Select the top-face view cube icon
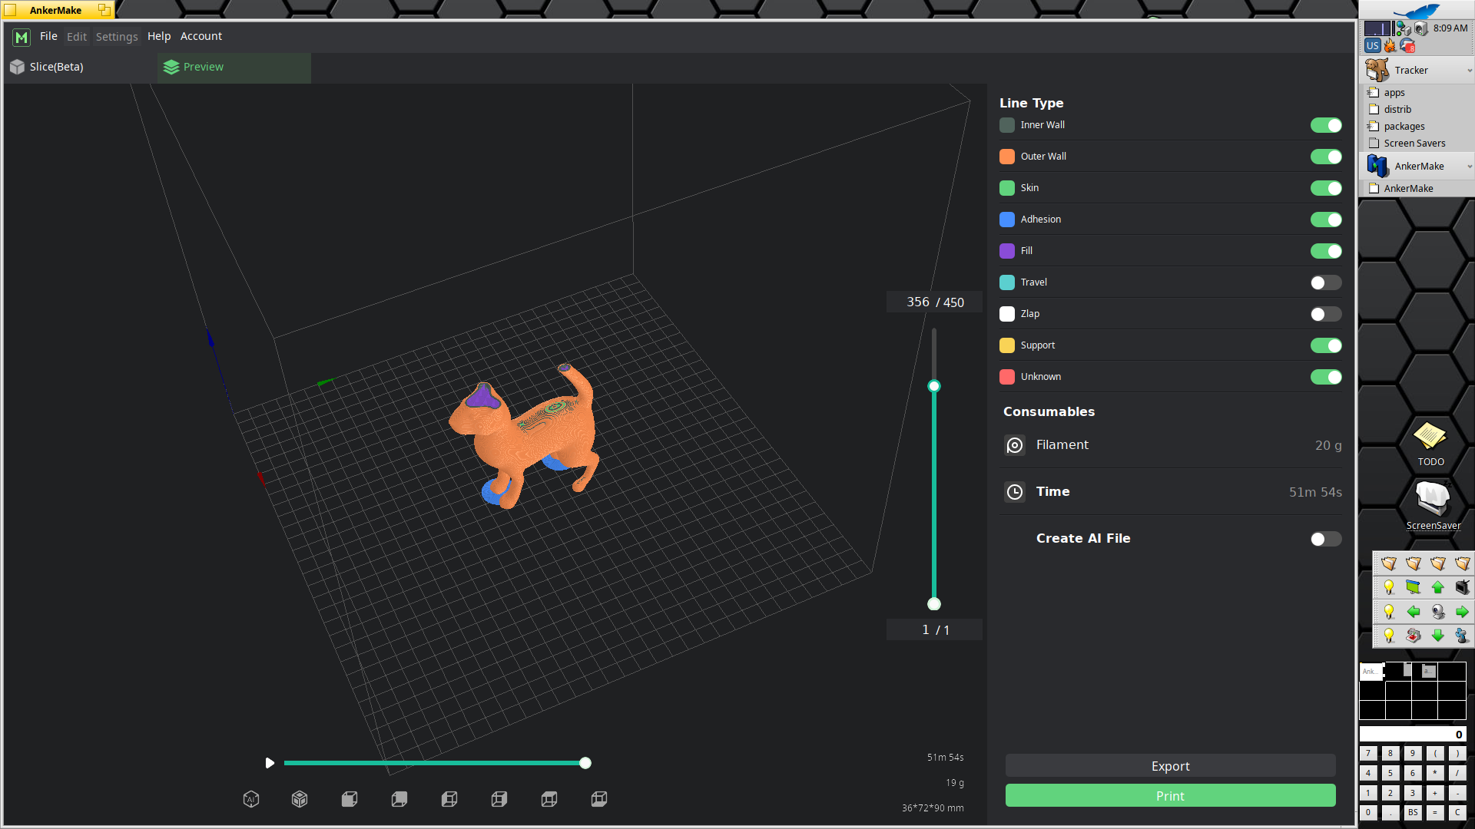 (549, 799)
